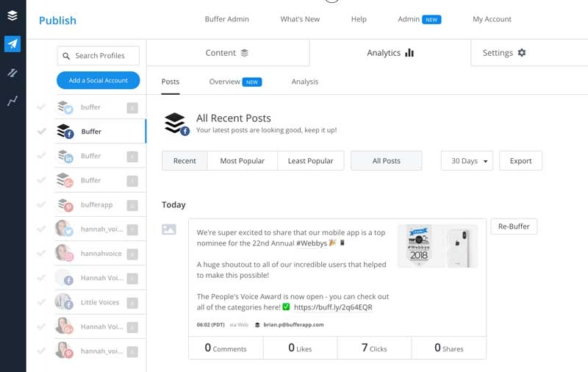This screenshot has width=588, height=372.
Task: Open the Buffer stack logo in sidebar
Action: click(12, 15)
